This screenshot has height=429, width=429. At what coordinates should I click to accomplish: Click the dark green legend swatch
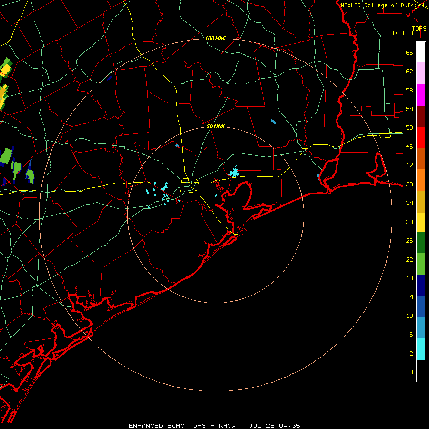421,243
